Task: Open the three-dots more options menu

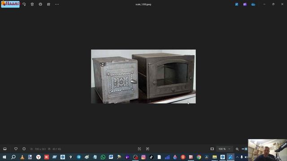Action: 57,4
